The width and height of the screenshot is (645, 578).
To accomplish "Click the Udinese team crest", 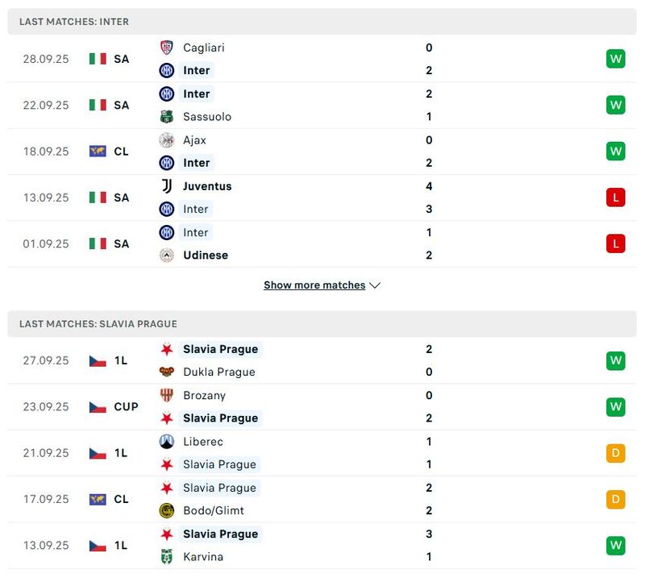I will 167,255.
